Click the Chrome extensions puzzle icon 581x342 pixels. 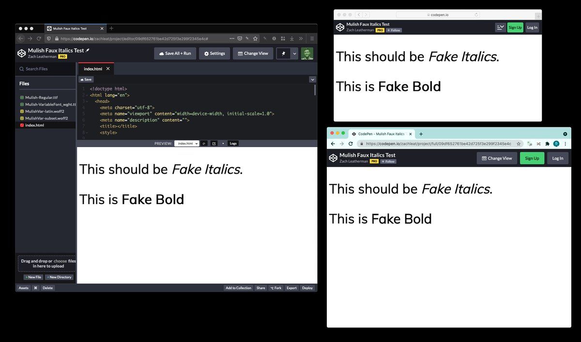547,144
